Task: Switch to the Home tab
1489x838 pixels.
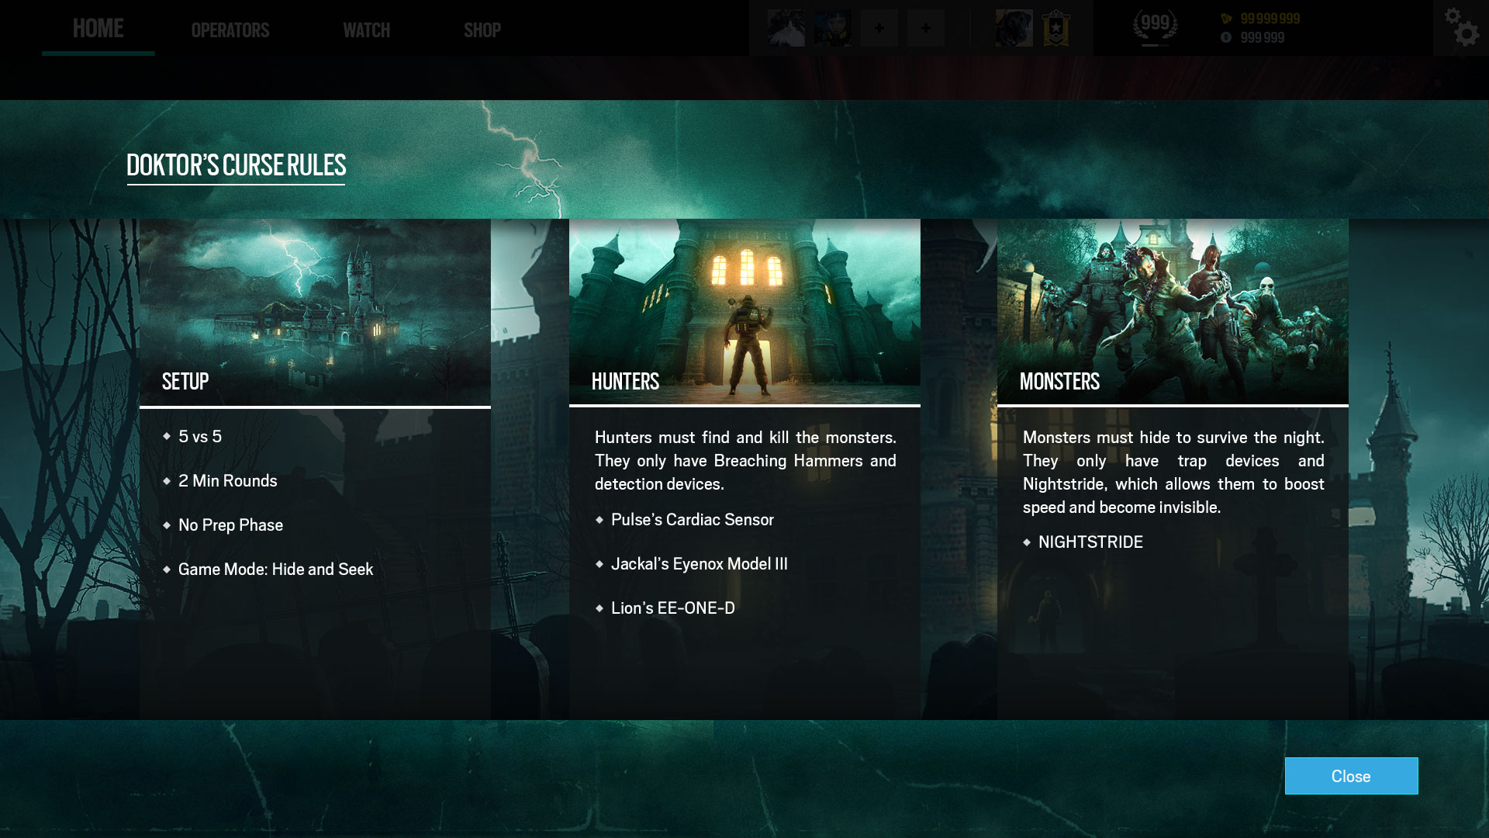Action: coord(98,29)
